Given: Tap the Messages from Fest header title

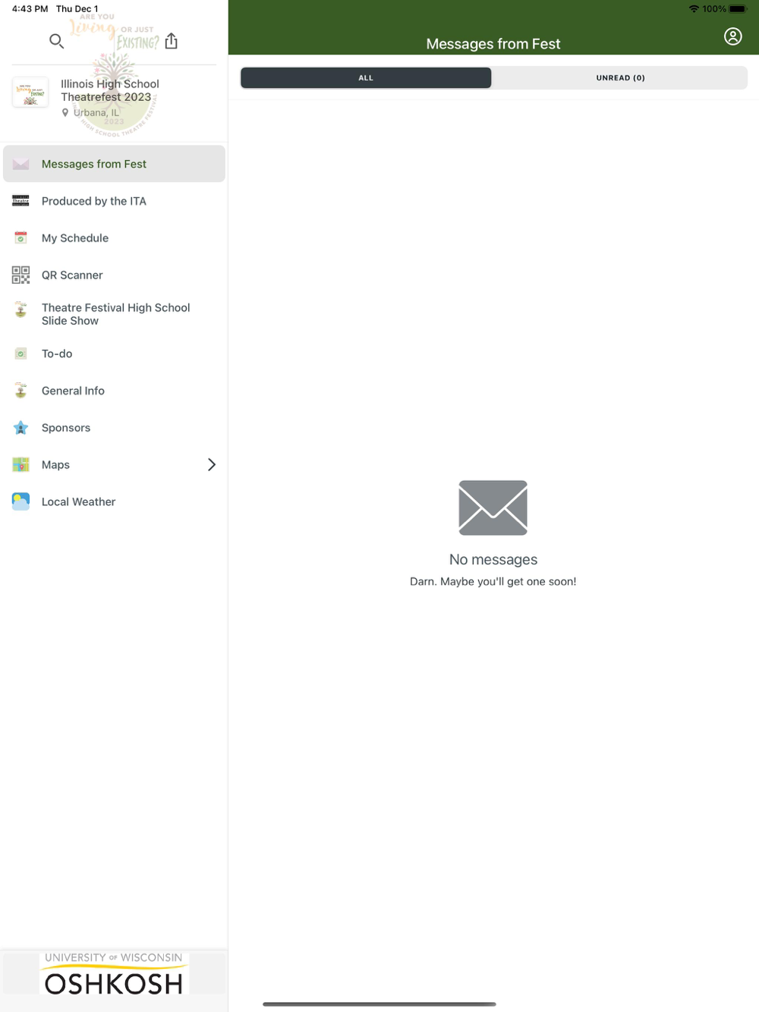Looking at the screenshot, I should (493, 44).
